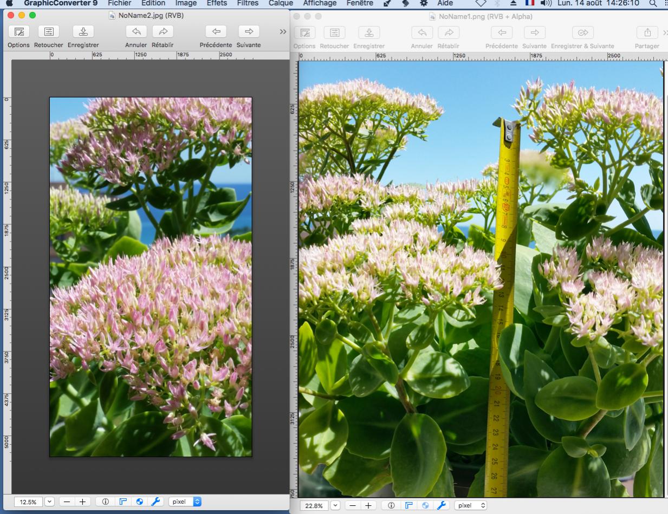668x514 pixels.
Task: Open gear scripts menu in menu bar
Action: (424, 3)
